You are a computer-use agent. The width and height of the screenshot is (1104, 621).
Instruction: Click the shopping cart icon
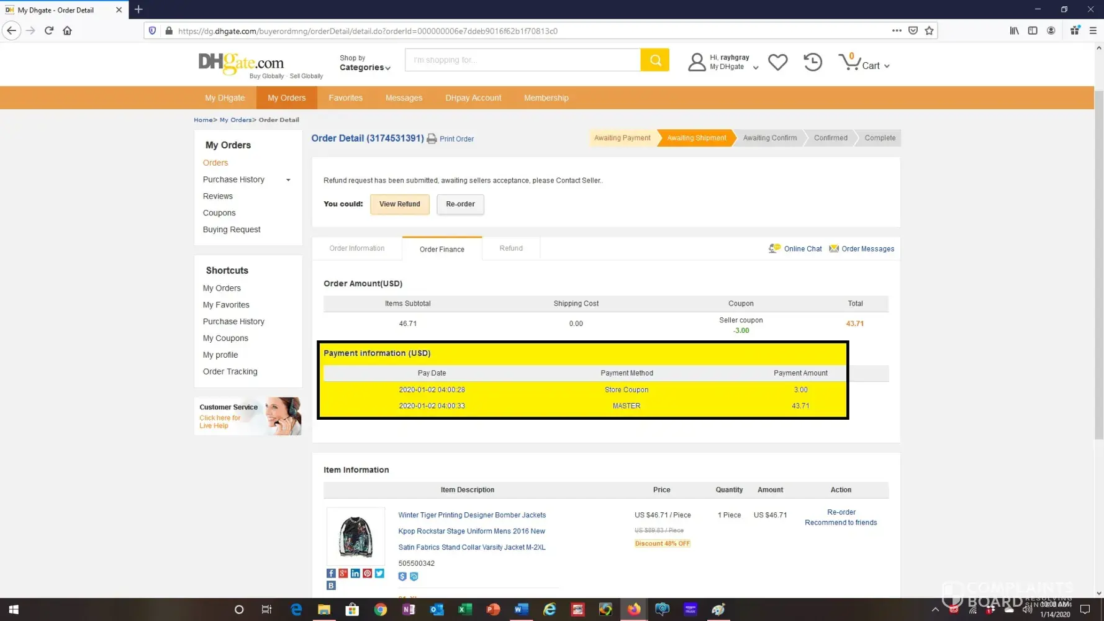pyautogui.click(x=849, y=62)
